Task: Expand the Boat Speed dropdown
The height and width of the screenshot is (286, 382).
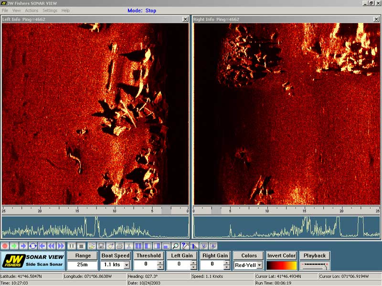Action: 127,265
